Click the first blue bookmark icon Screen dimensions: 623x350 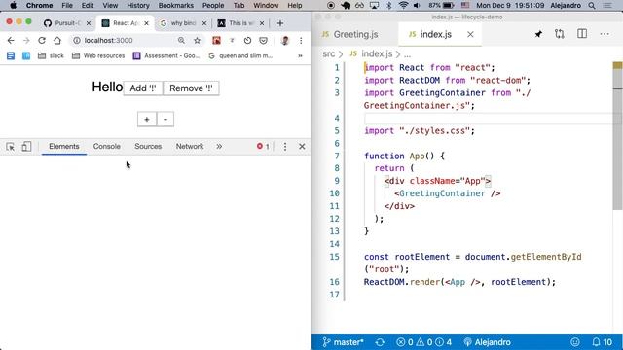11,56
